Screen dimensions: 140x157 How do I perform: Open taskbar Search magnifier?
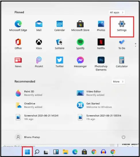[37, 152]
